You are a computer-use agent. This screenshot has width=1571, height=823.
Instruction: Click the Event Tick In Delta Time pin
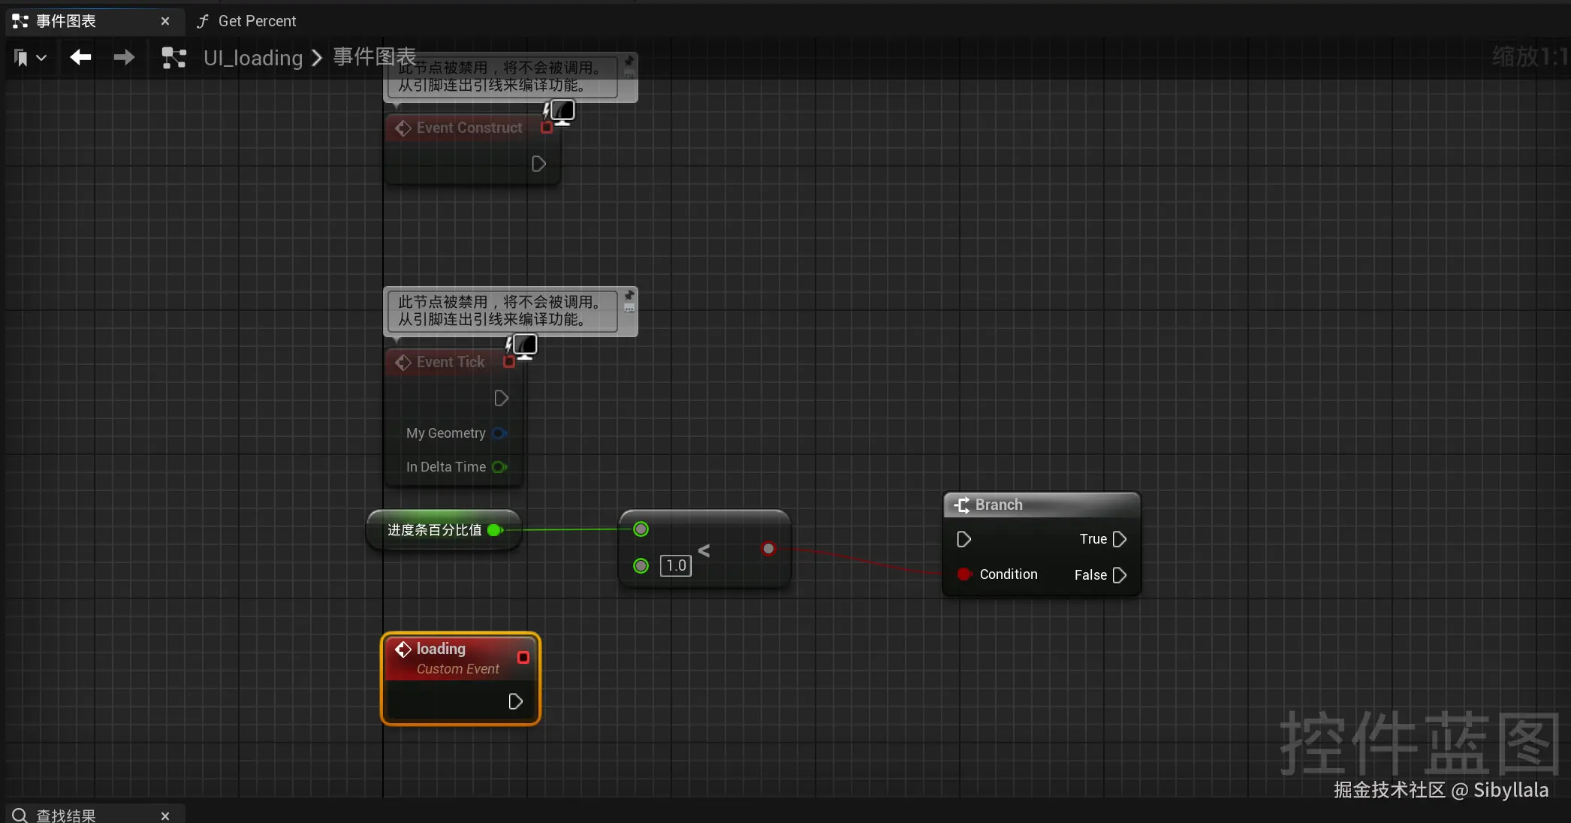point(499,467)
